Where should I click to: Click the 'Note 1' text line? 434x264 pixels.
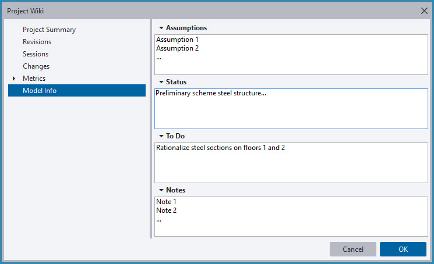(166, 202)
